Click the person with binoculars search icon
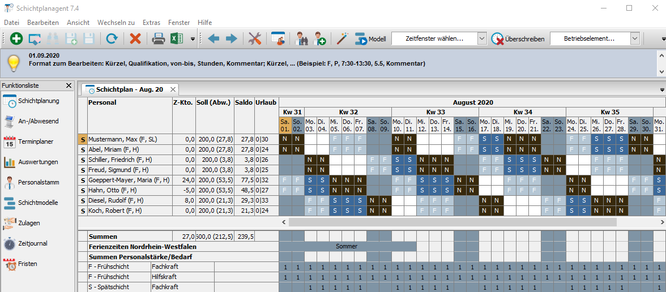Image resolution: width=666 pixels, height=292 pixels. pyautogui.click(x=301, y=39)
